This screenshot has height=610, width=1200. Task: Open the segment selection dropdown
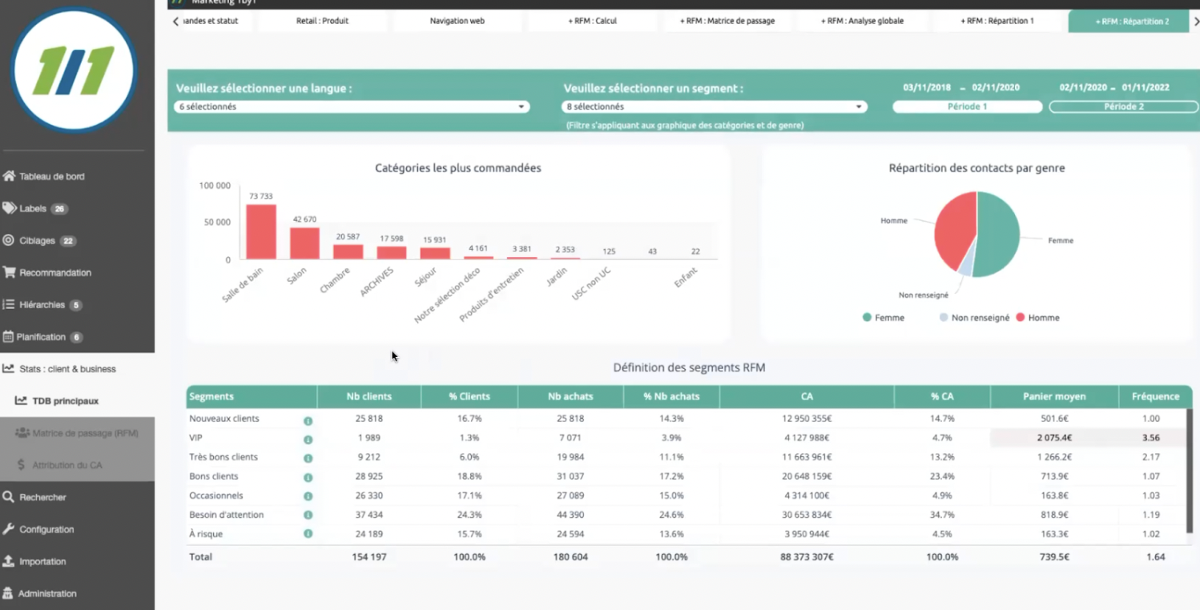pyautogui.click(x=714, y=106)
